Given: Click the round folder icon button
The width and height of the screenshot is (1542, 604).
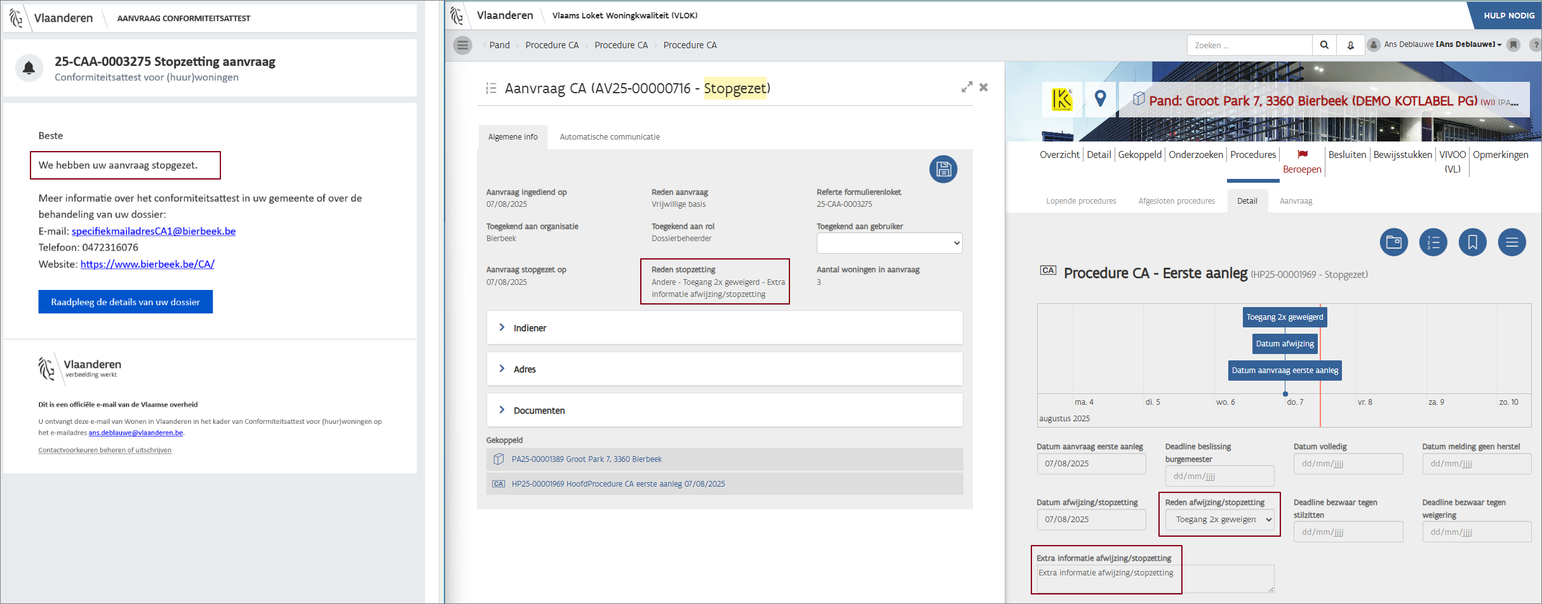Looking at the screenshot, I should click(x=1393, y=242).
